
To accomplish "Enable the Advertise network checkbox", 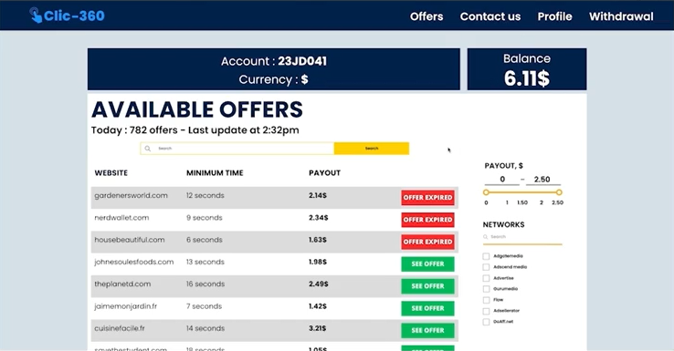I will tap(486, 278).
